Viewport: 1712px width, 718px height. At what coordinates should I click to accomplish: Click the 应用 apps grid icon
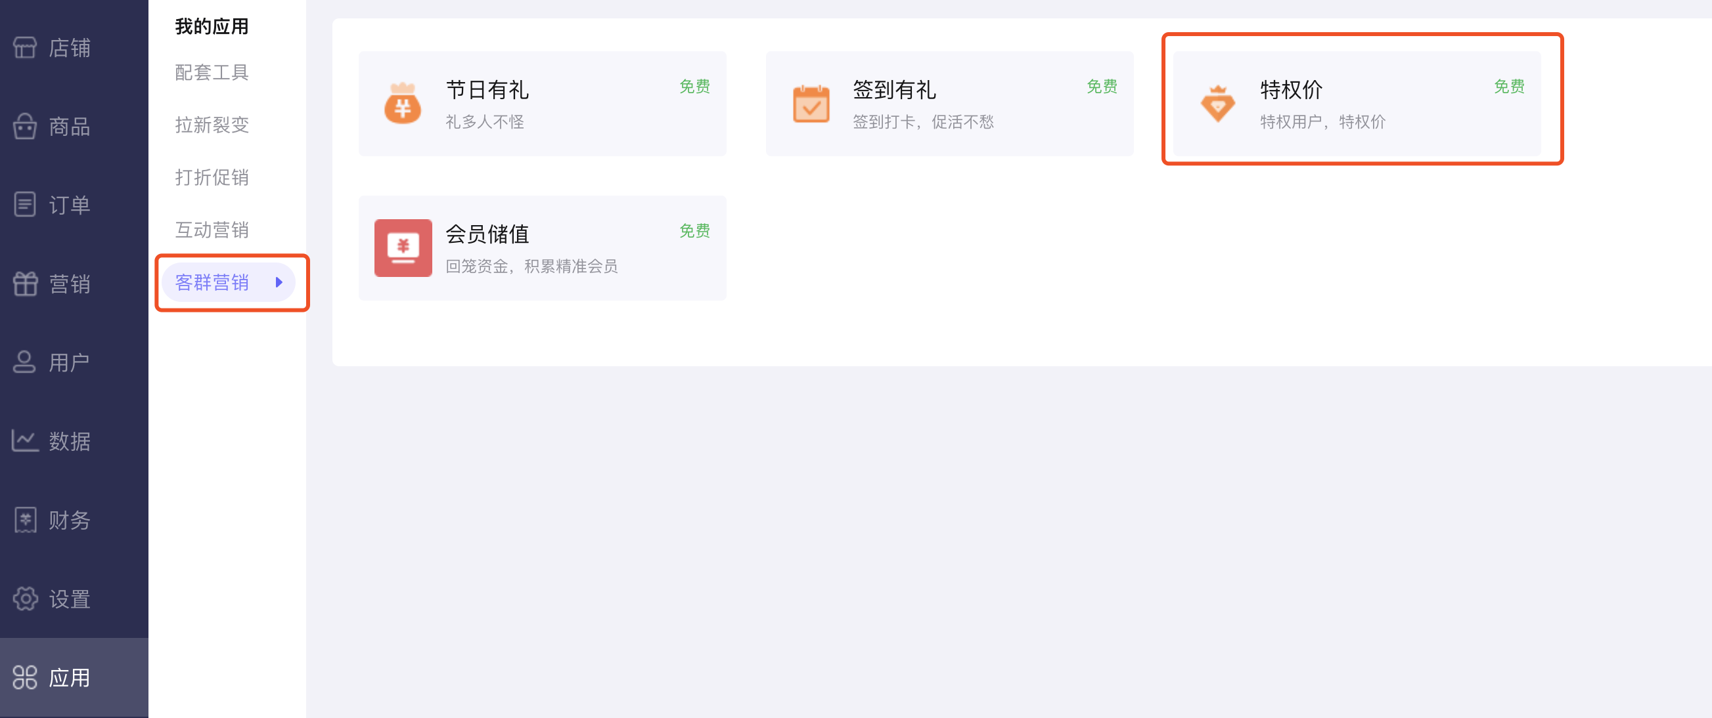[x=24, y=677]
